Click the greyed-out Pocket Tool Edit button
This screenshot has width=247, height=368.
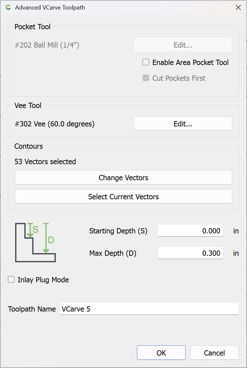pos(183,45)
